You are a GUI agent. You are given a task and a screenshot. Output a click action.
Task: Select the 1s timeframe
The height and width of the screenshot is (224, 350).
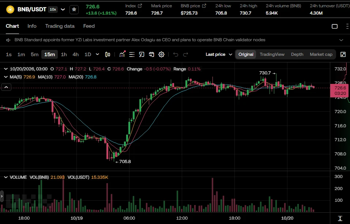[x=9, y=54]
